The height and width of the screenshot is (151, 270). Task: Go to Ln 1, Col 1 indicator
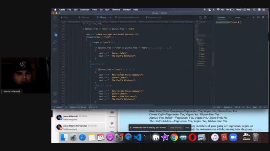pos(217,107)
